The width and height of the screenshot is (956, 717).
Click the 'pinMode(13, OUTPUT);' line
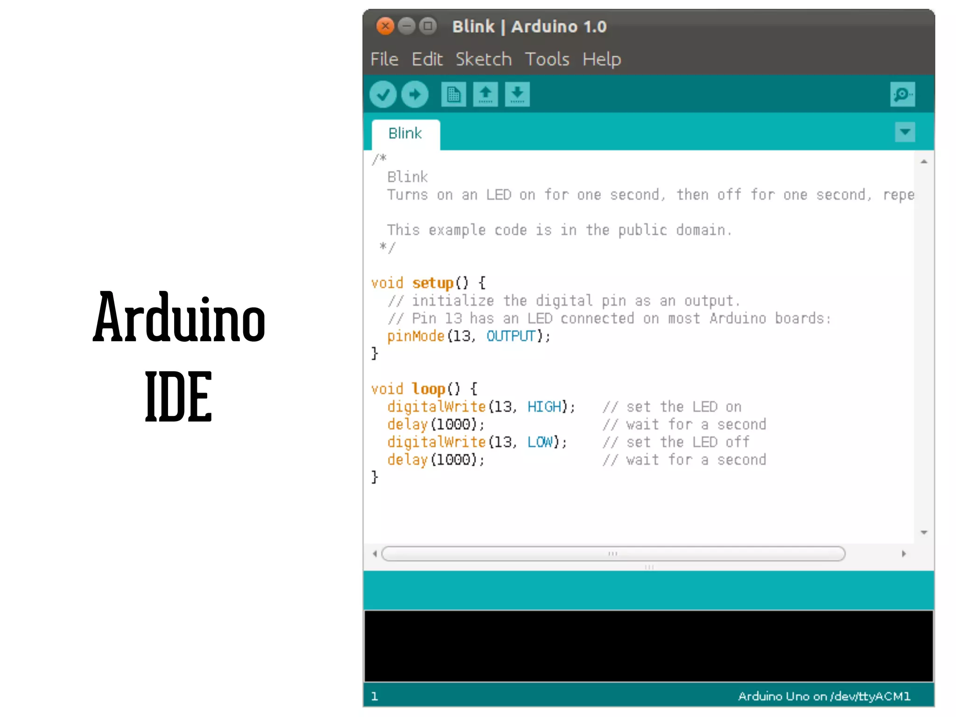coord(469,336)
